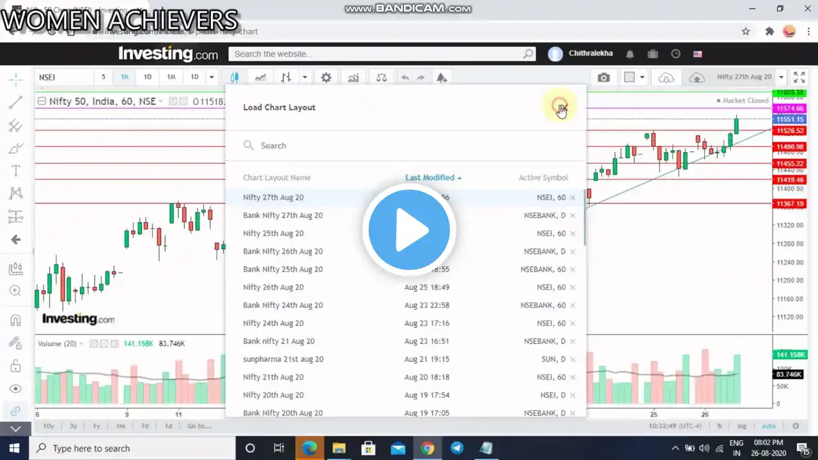818x460 pixels.
Task: Click the Investing.com website search box
Action: (x=382, y=54)
